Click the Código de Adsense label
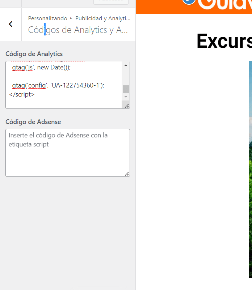 (x=33, y=122)
